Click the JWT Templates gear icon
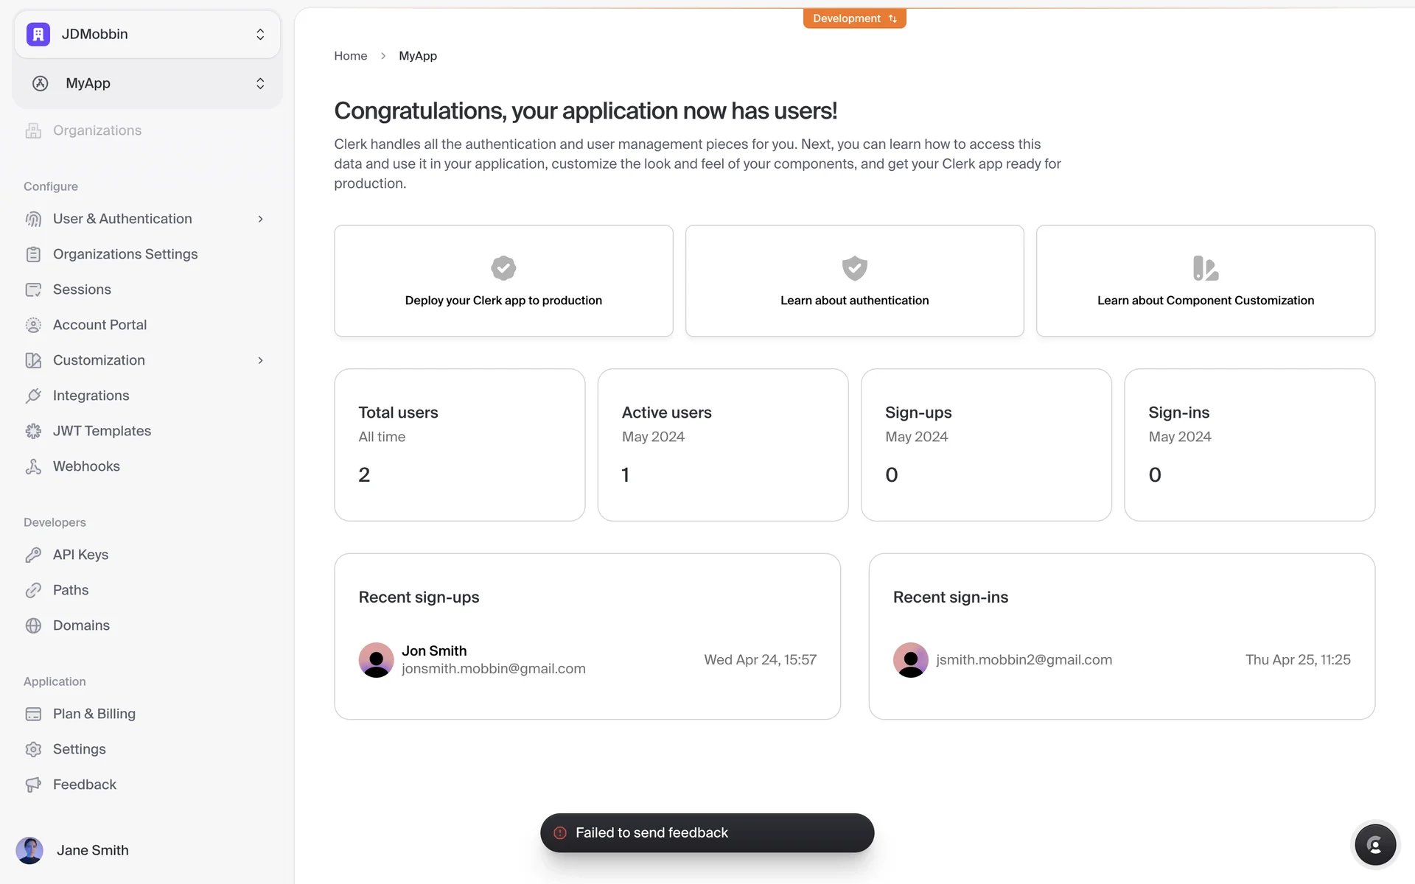 coord(33,431)
